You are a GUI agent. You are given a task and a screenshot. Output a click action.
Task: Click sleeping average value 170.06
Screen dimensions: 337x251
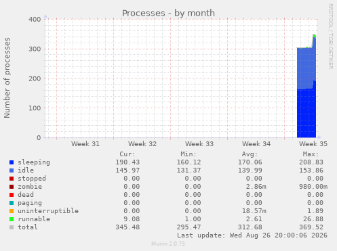click(x=250, y=162)
